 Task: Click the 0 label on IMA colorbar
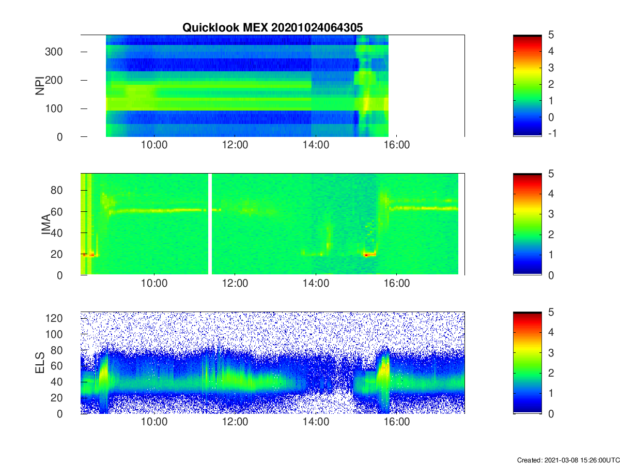(551, 275)
